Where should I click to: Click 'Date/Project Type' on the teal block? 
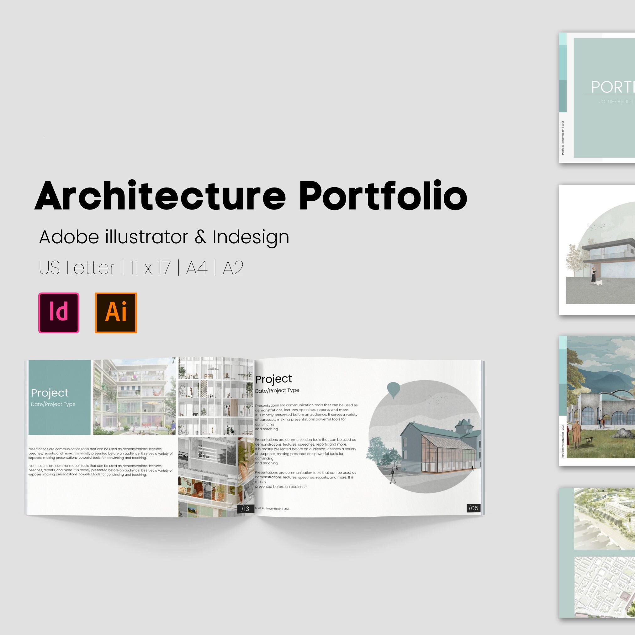coord(53,404)
